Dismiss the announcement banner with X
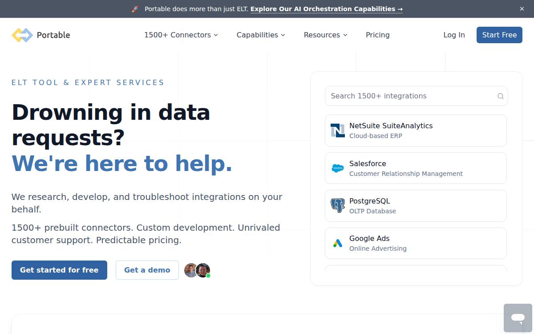This screenshot has width=534, height=334. (522, 9)
